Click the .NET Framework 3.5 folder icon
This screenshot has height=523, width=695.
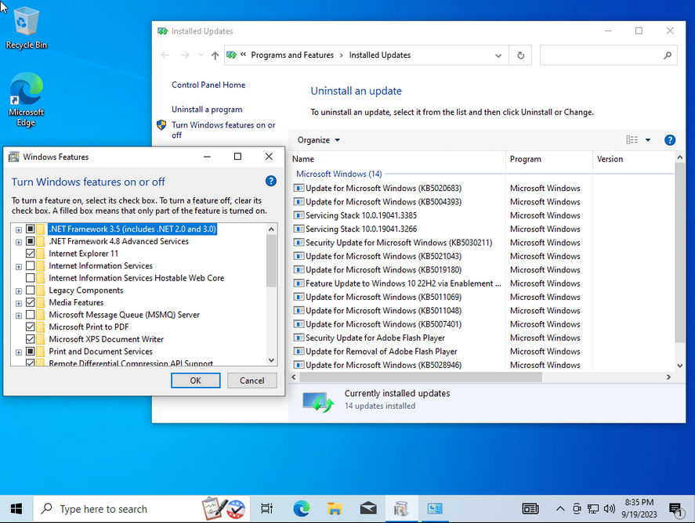click(x=41, y=229)
